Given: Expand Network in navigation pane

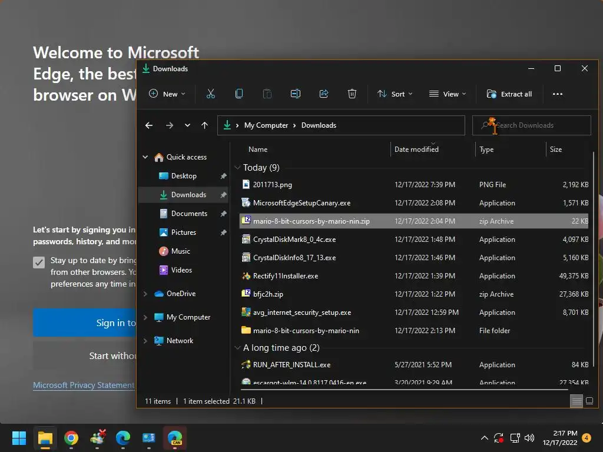Looking at the screenshot, I should (145, 341).
